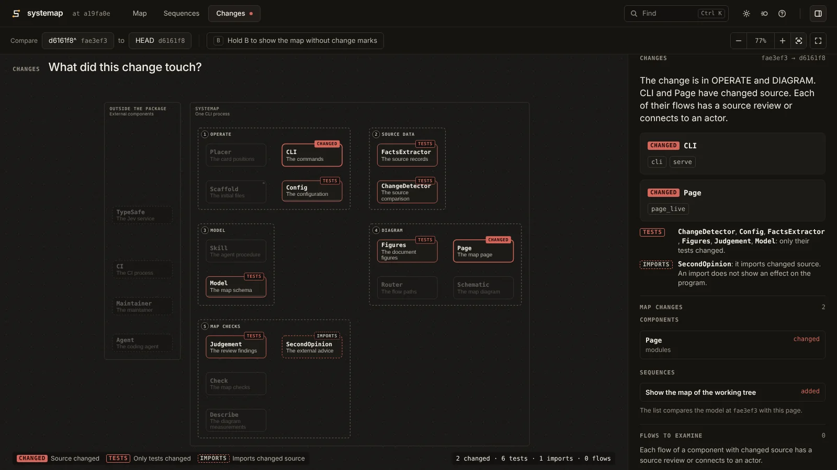Select the SecondOpinion component card
The width and height of the screenshot is (837, 470).
(312, 347)
